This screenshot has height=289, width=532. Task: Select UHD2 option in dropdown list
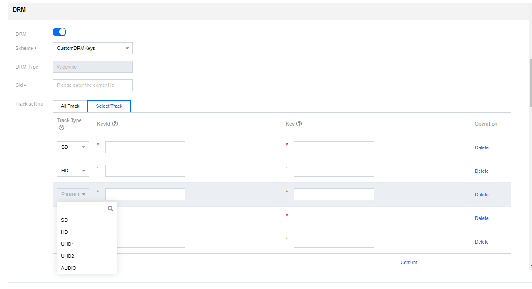[68, 256]
